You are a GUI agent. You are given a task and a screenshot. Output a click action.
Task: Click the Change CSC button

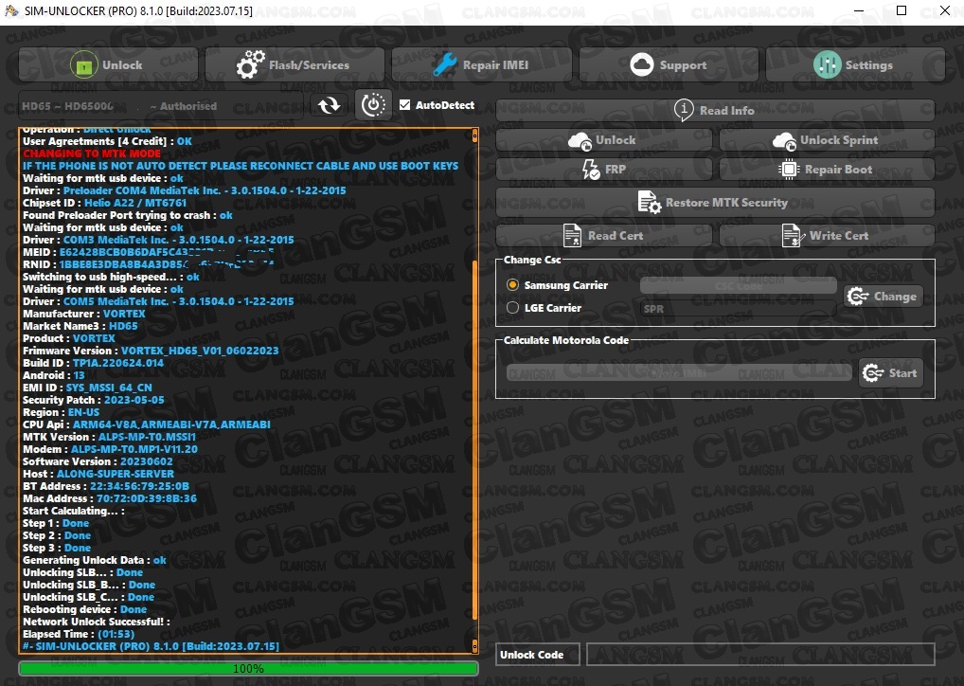point(883,297)
